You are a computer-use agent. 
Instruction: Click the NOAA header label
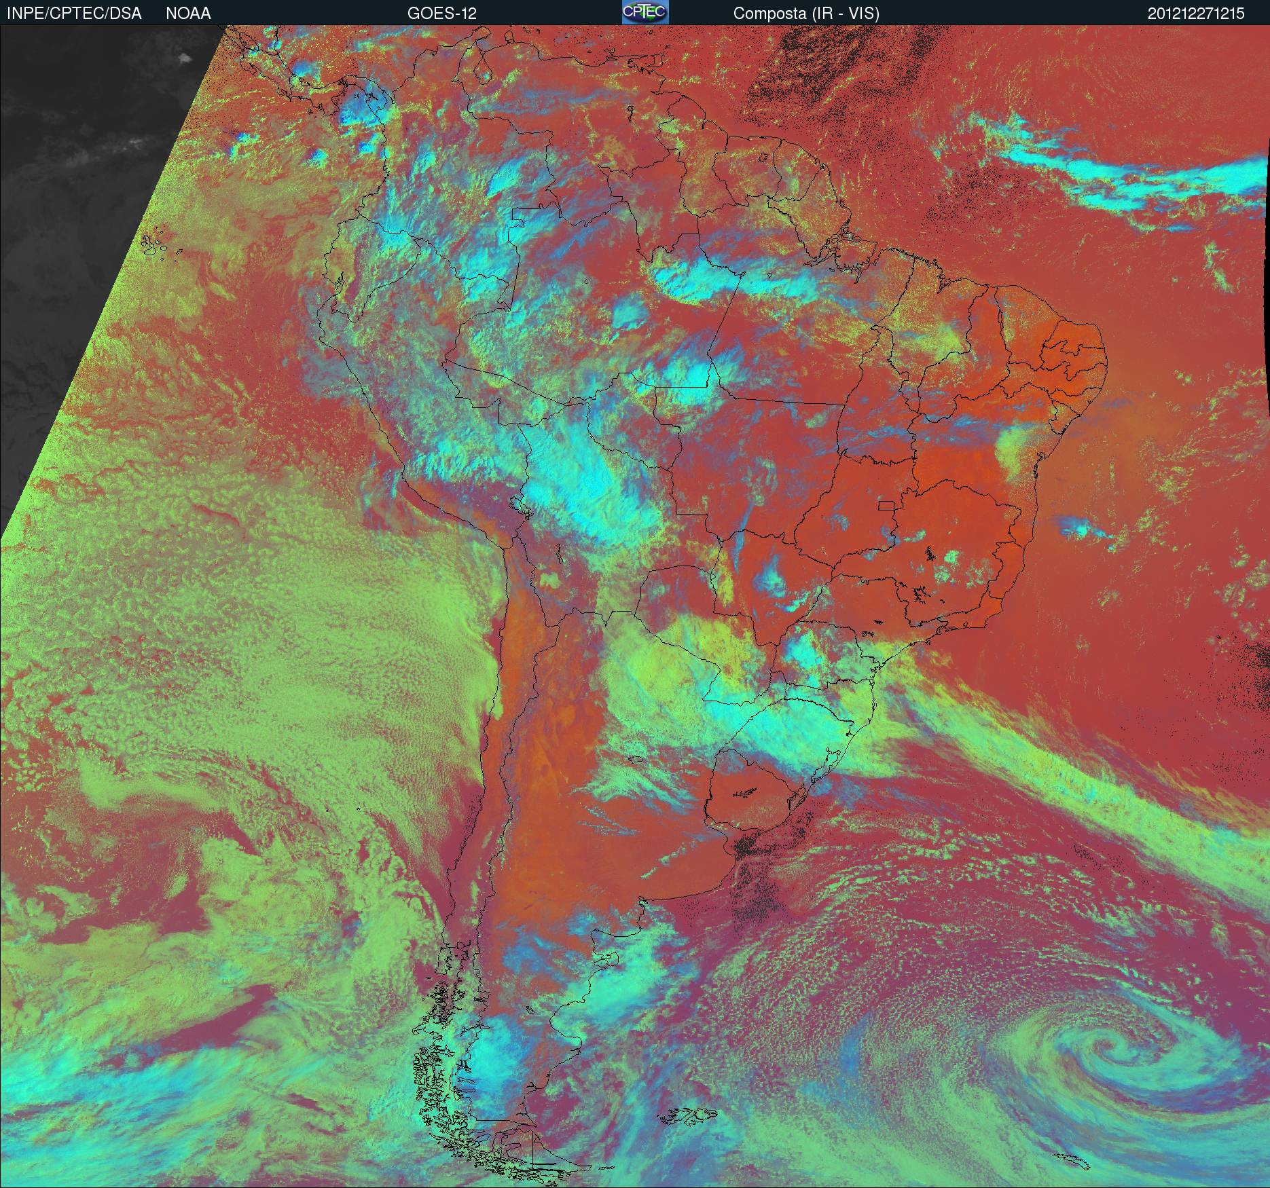(188, 14)
